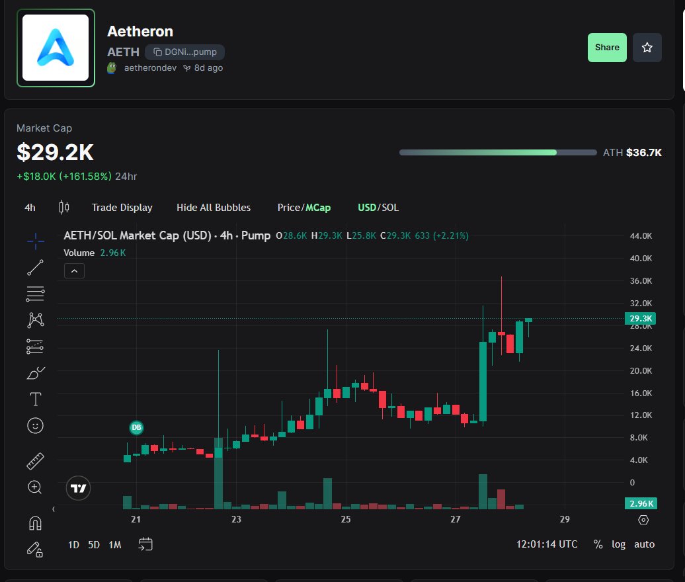The height and width of the screenshot is (582, 685).
Task: Select the trend line drawing tool
Action: [36, 267]
